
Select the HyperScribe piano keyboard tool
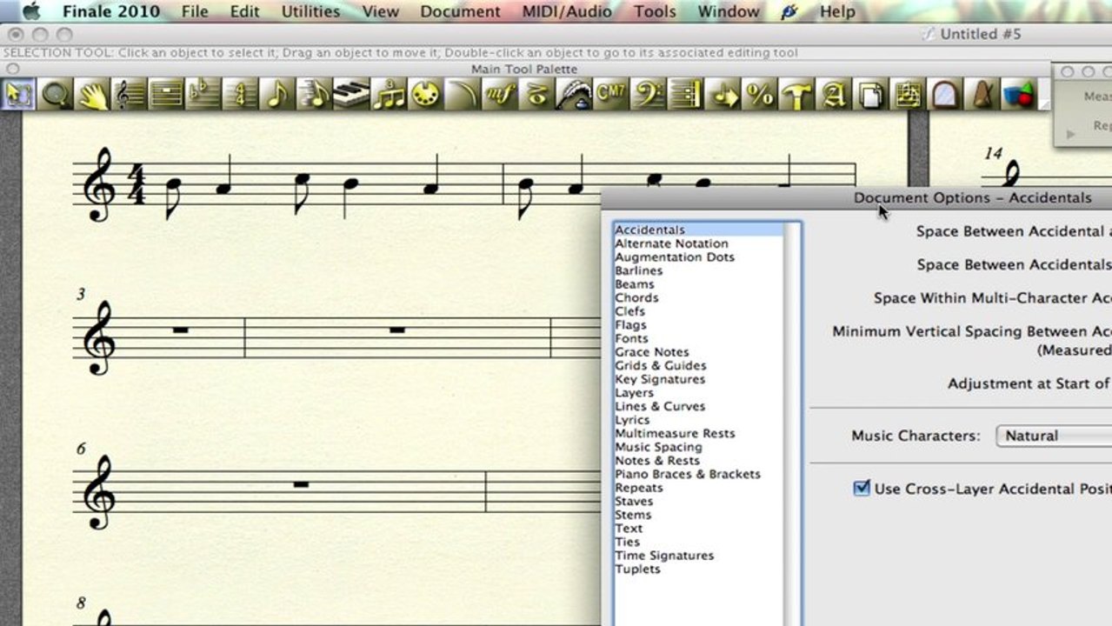point(350,94)
